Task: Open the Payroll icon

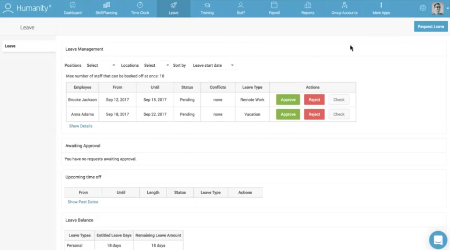Action: click(274, 5)
